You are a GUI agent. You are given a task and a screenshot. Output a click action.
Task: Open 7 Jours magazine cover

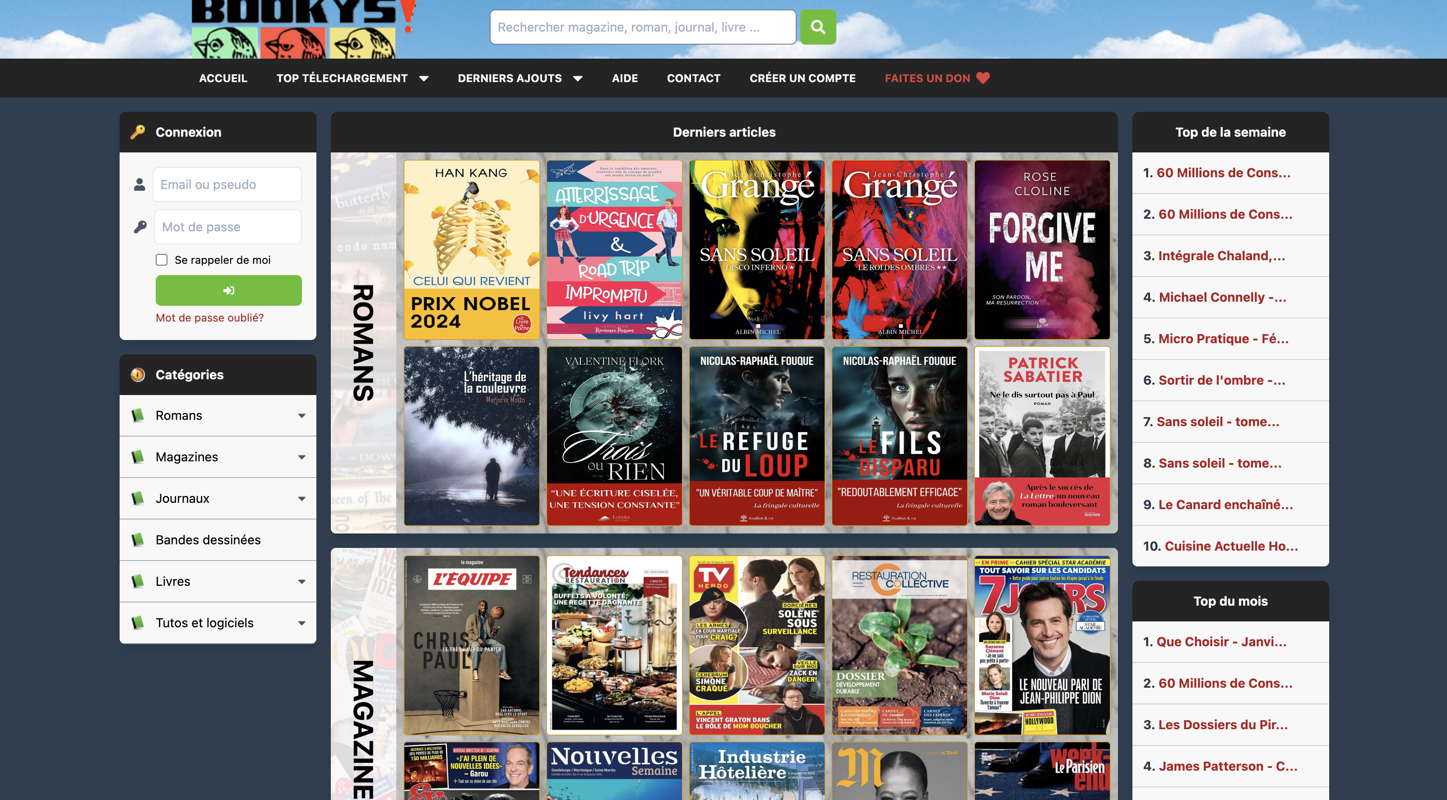[1042, 645]
